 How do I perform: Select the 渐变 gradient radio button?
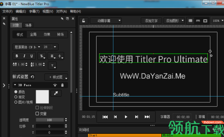[x=16, y=97]
